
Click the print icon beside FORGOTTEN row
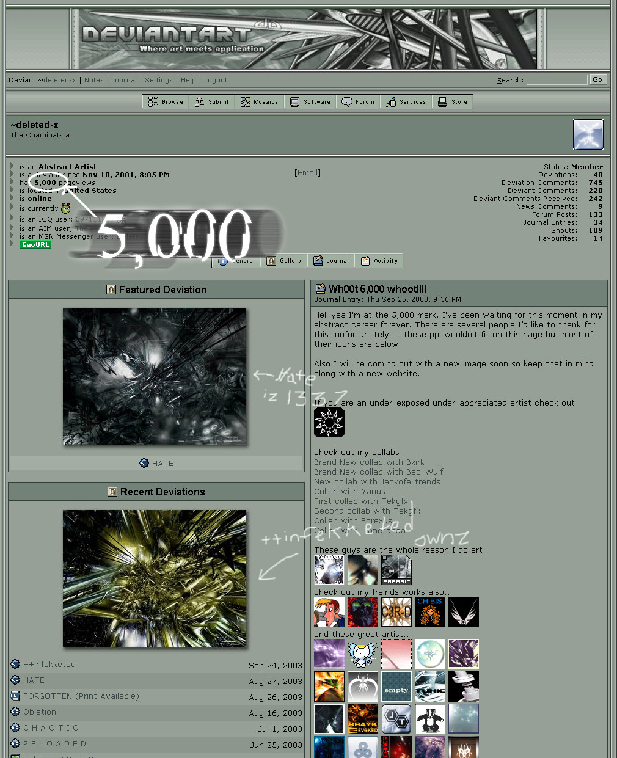point(15,696)
